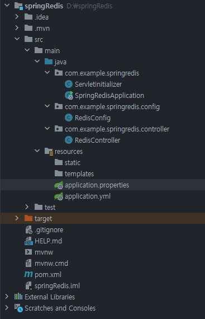
Task: Click the test folder icon
Action: point(39,207)
